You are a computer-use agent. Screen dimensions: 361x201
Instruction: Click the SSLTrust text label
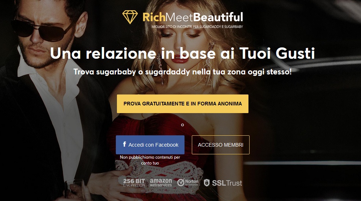(x=227, y=183)
